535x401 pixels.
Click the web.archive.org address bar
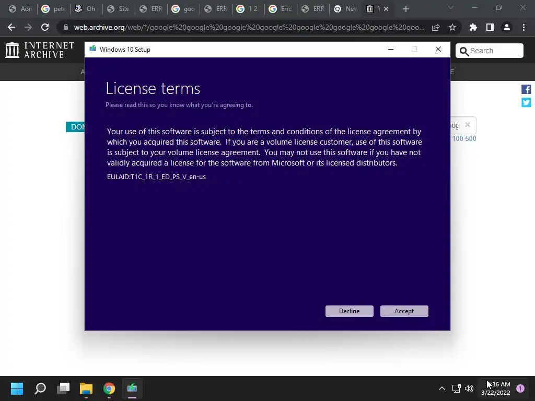(x=249, y=27)
